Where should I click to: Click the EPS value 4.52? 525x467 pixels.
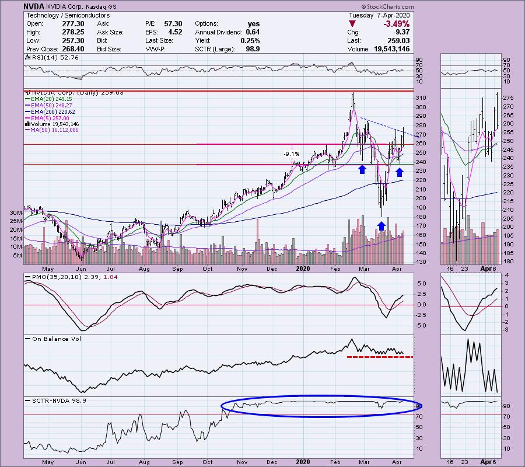point(175,32)
